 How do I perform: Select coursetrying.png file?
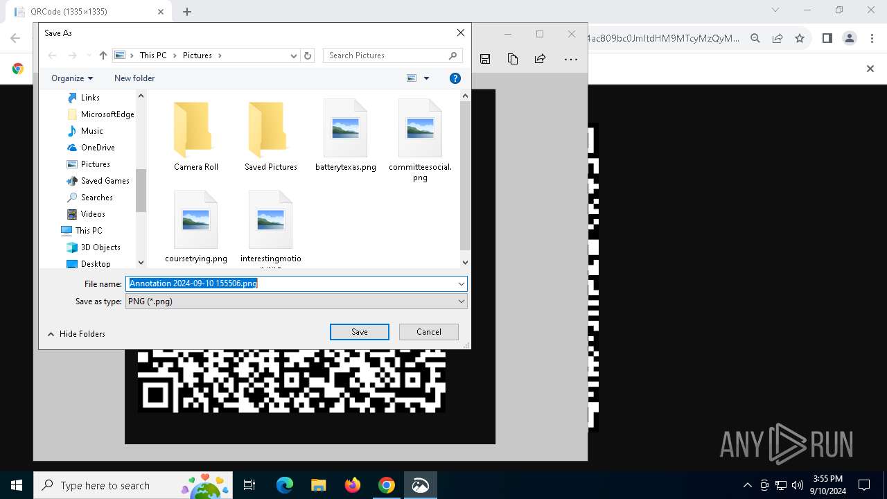196,227
